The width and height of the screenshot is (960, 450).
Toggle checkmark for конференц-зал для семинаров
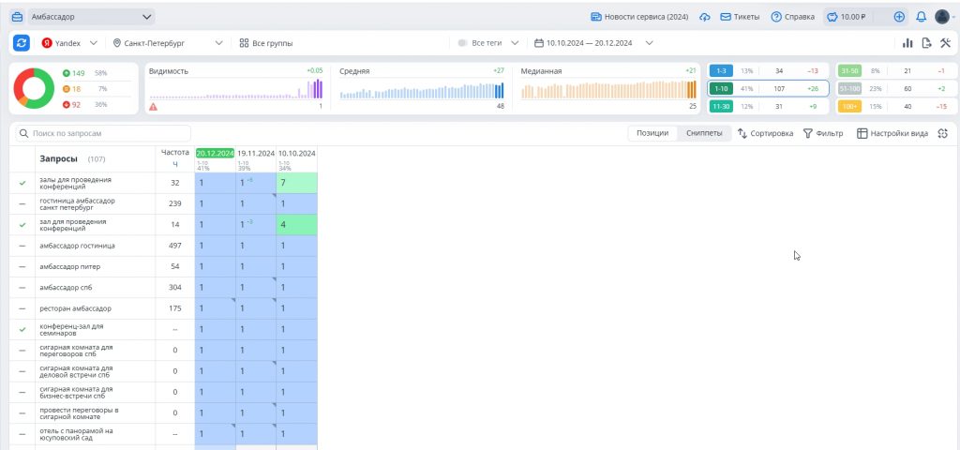point(22,330)
